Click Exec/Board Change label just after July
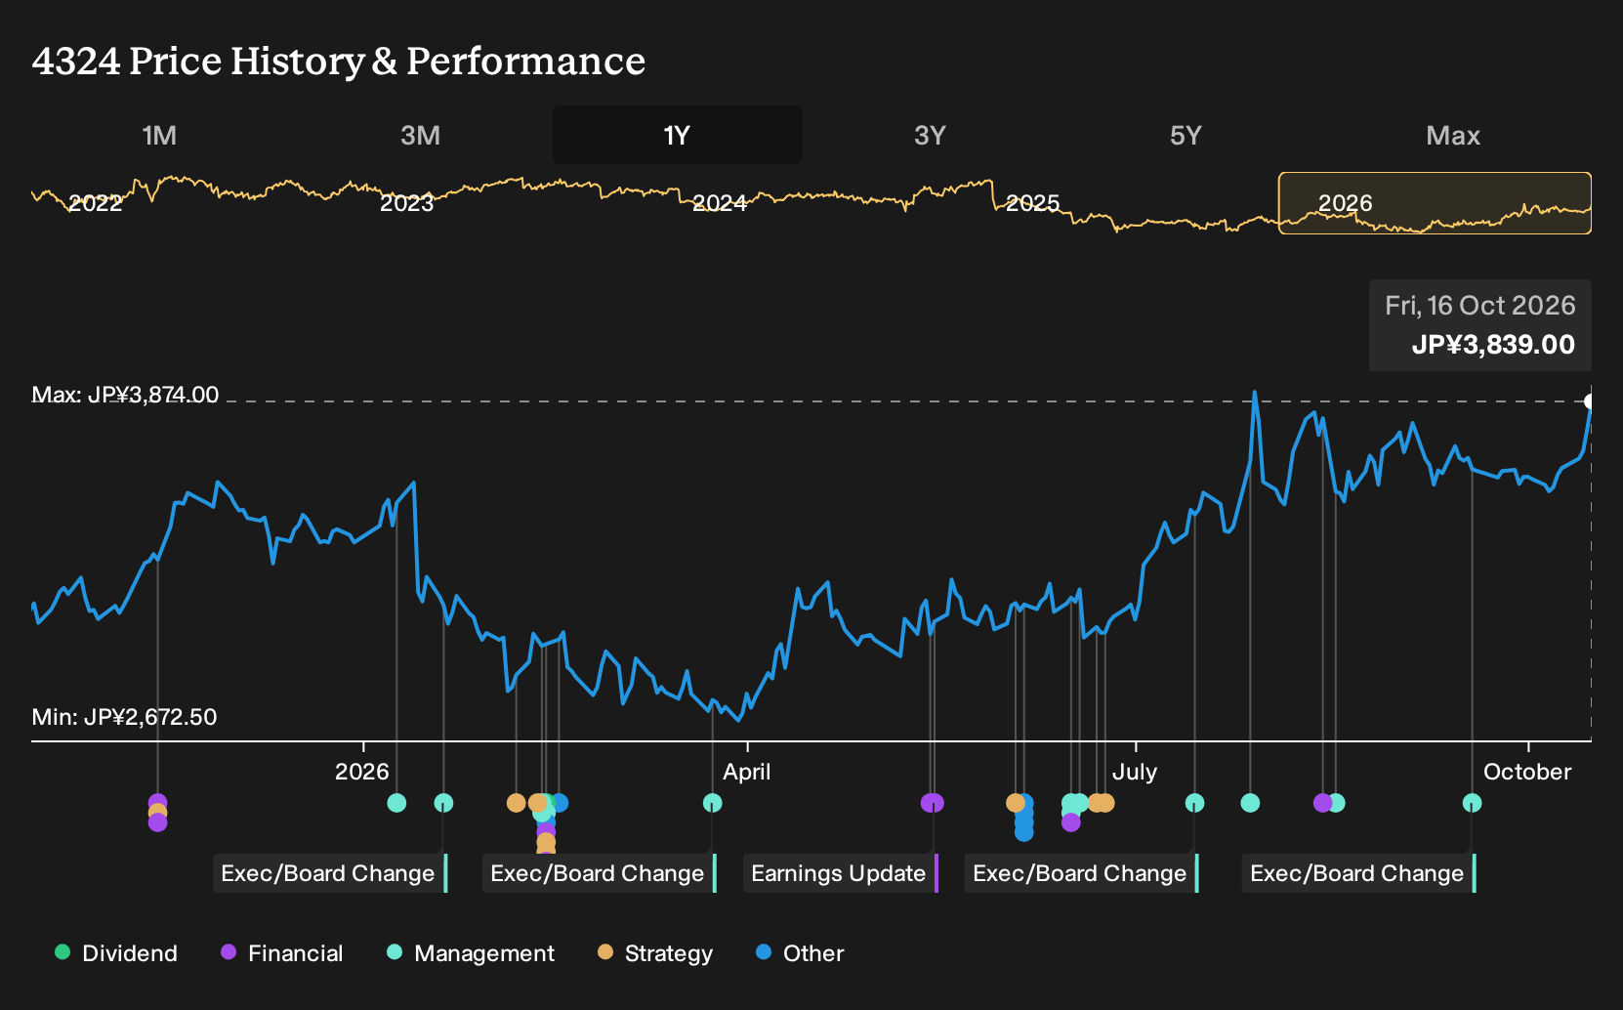The width and height of the screenshot is (1623, 1010). pos(1082,873)
